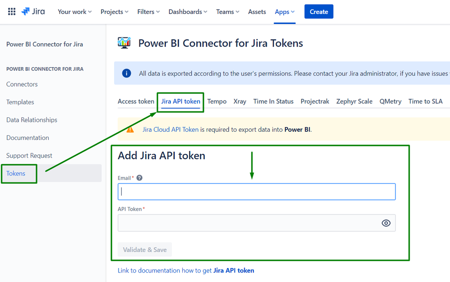The height and width of the screenshot is (282, 450).
Task: Open Connectors in the sidebar
Action: coord(22,84)
